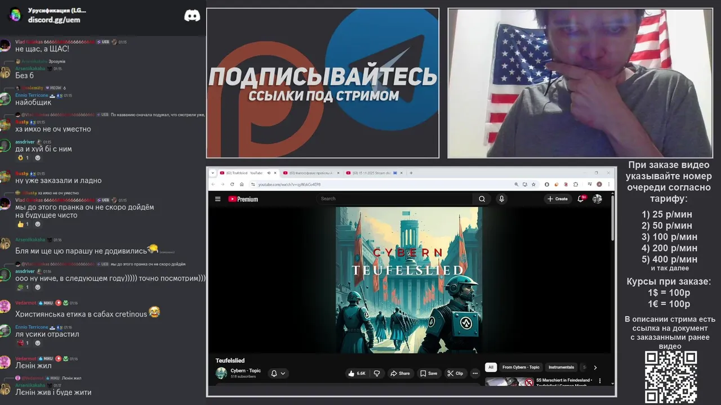This screenshot has height=405, width=721.
Task: Click the Clip button
Action: (x=455, y=373)
